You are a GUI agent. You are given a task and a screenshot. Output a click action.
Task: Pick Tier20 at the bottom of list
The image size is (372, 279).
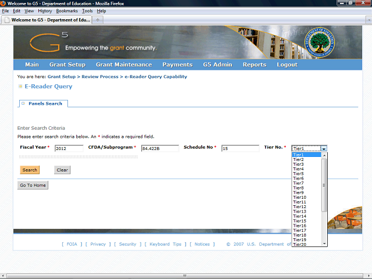306,244
